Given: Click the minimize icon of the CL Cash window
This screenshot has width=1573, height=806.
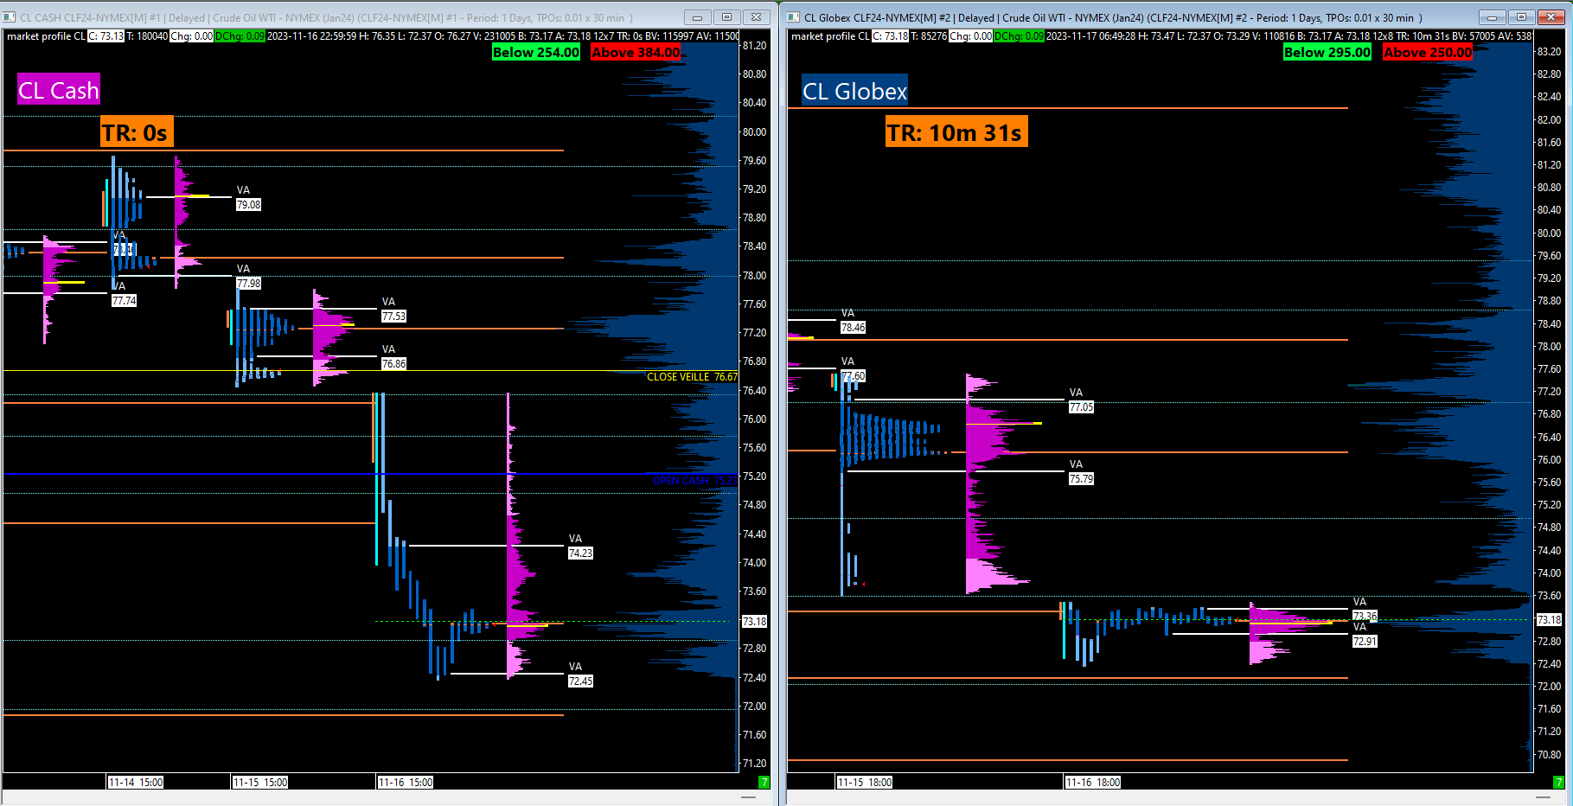Looking at the screenshot, I should point(697,16).
